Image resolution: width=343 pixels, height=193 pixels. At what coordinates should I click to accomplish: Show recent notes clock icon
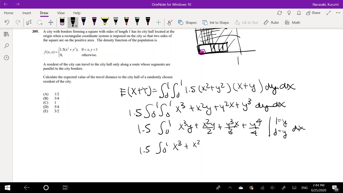tap(6, 58)
